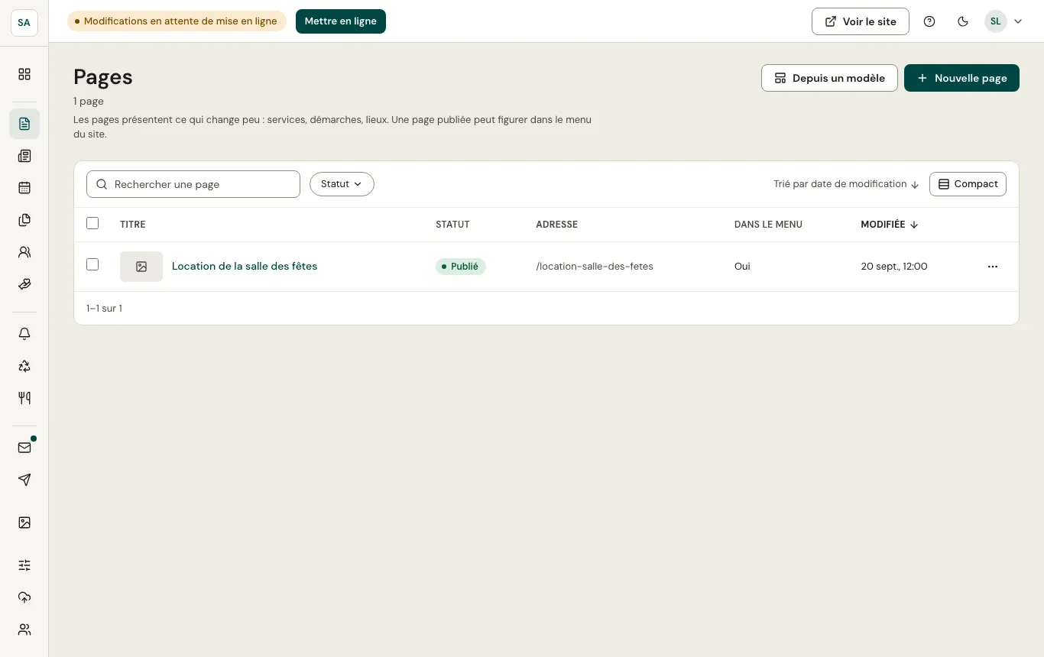Switch to Compact view
The height and width of the screenshot is (657, 1044).
[968, 184]
